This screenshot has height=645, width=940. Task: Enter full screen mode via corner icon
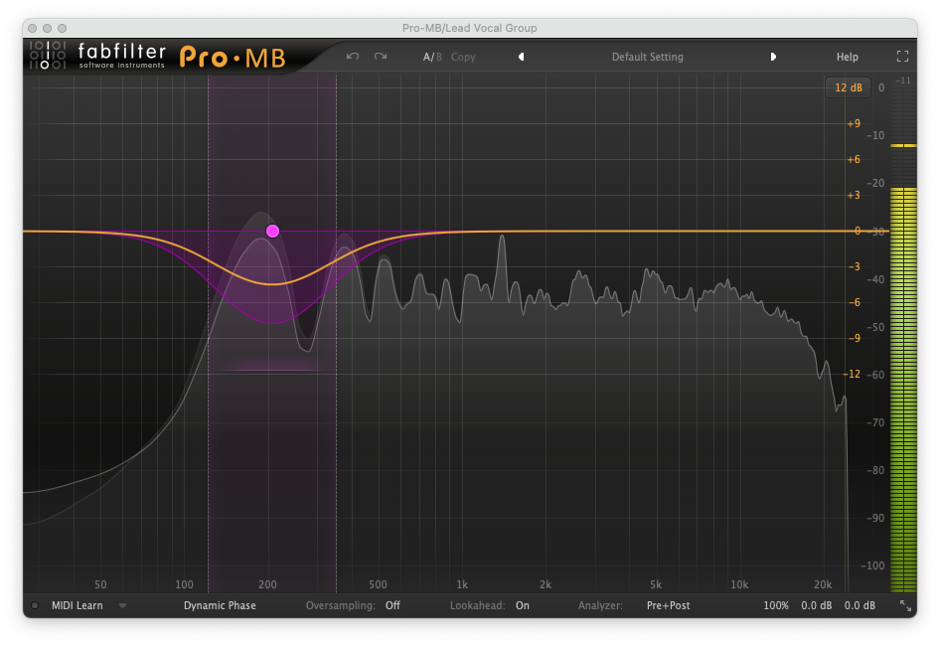(902, 57)
